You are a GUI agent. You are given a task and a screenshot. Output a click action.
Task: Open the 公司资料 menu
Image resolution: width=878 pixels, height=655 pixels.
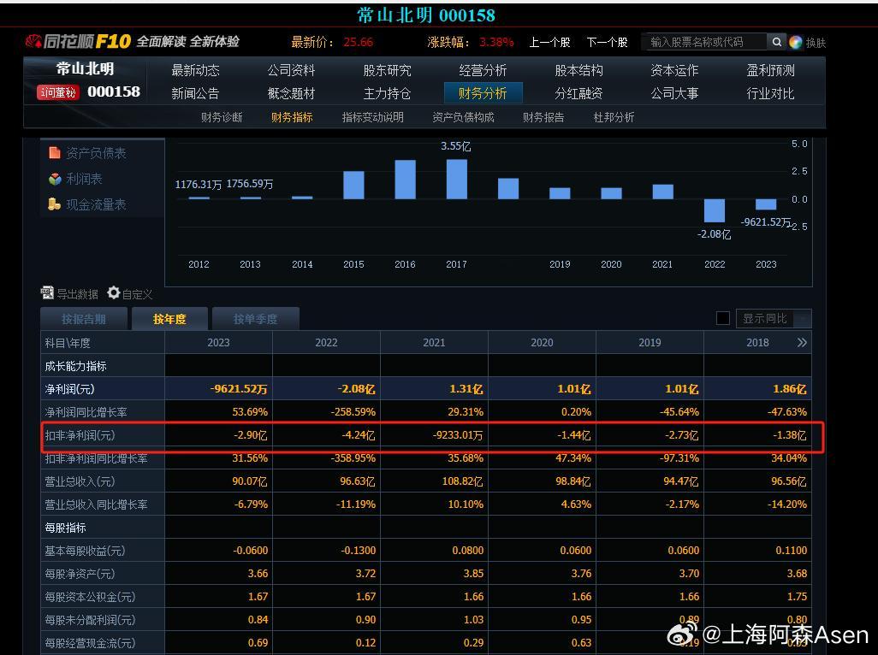291,70
